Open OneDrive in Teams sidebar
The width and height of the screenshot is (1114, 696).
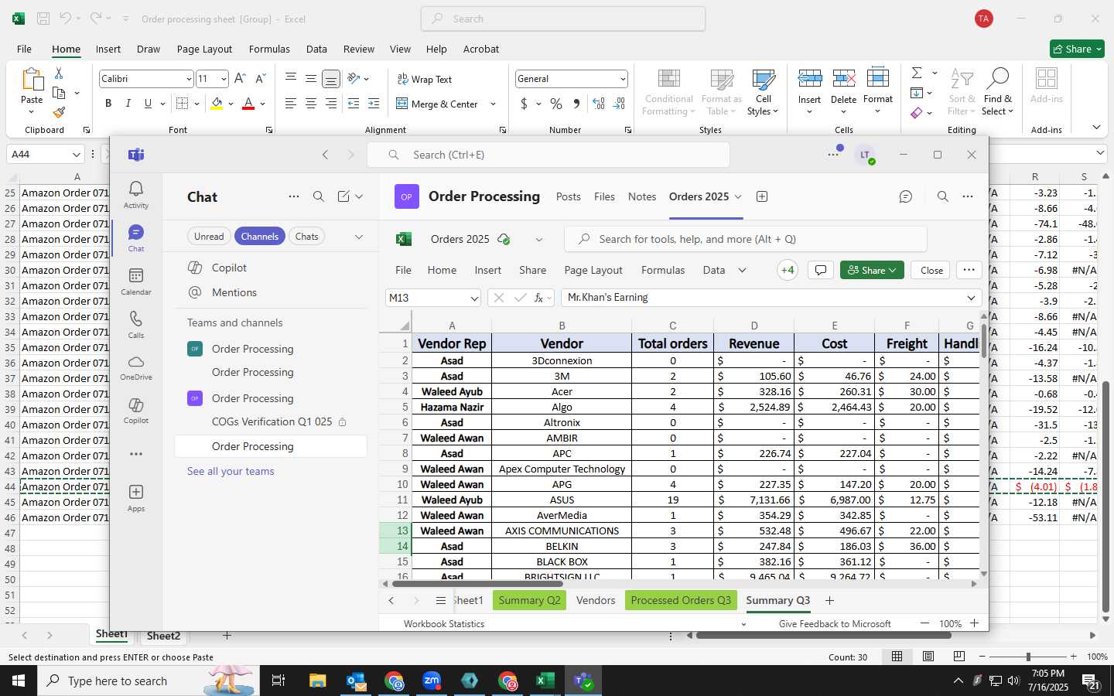[136, 368]
